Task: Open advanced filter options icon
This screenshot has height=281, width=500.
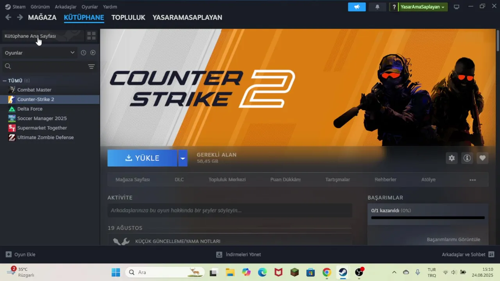Action: 91,67
